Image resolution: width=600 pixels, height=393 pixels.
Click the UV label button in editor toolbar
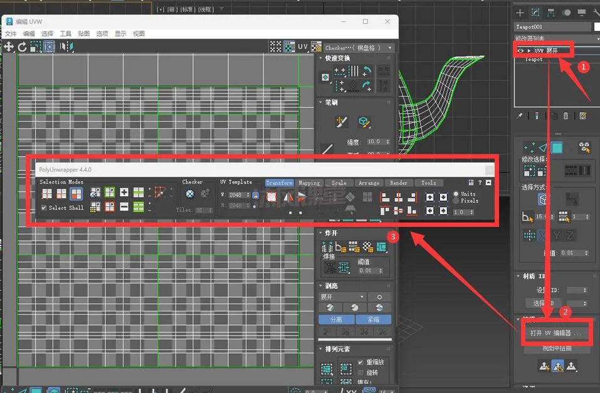tap(303, 46)
